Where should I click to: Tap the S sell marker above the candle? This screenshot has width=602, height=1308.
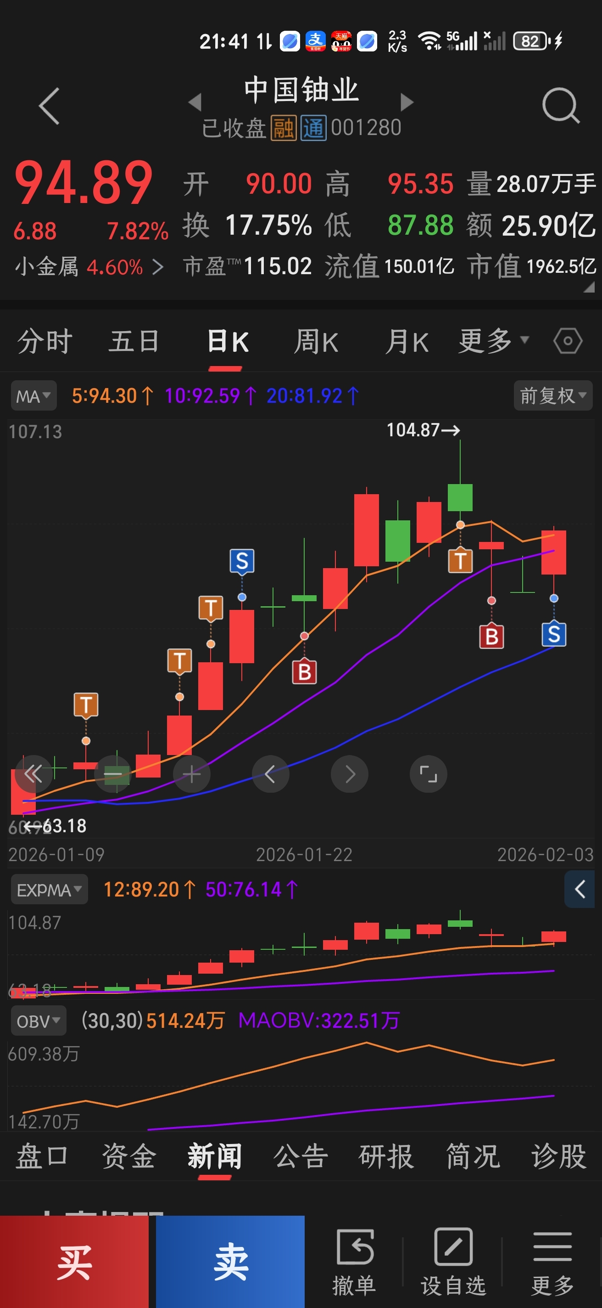242,561
